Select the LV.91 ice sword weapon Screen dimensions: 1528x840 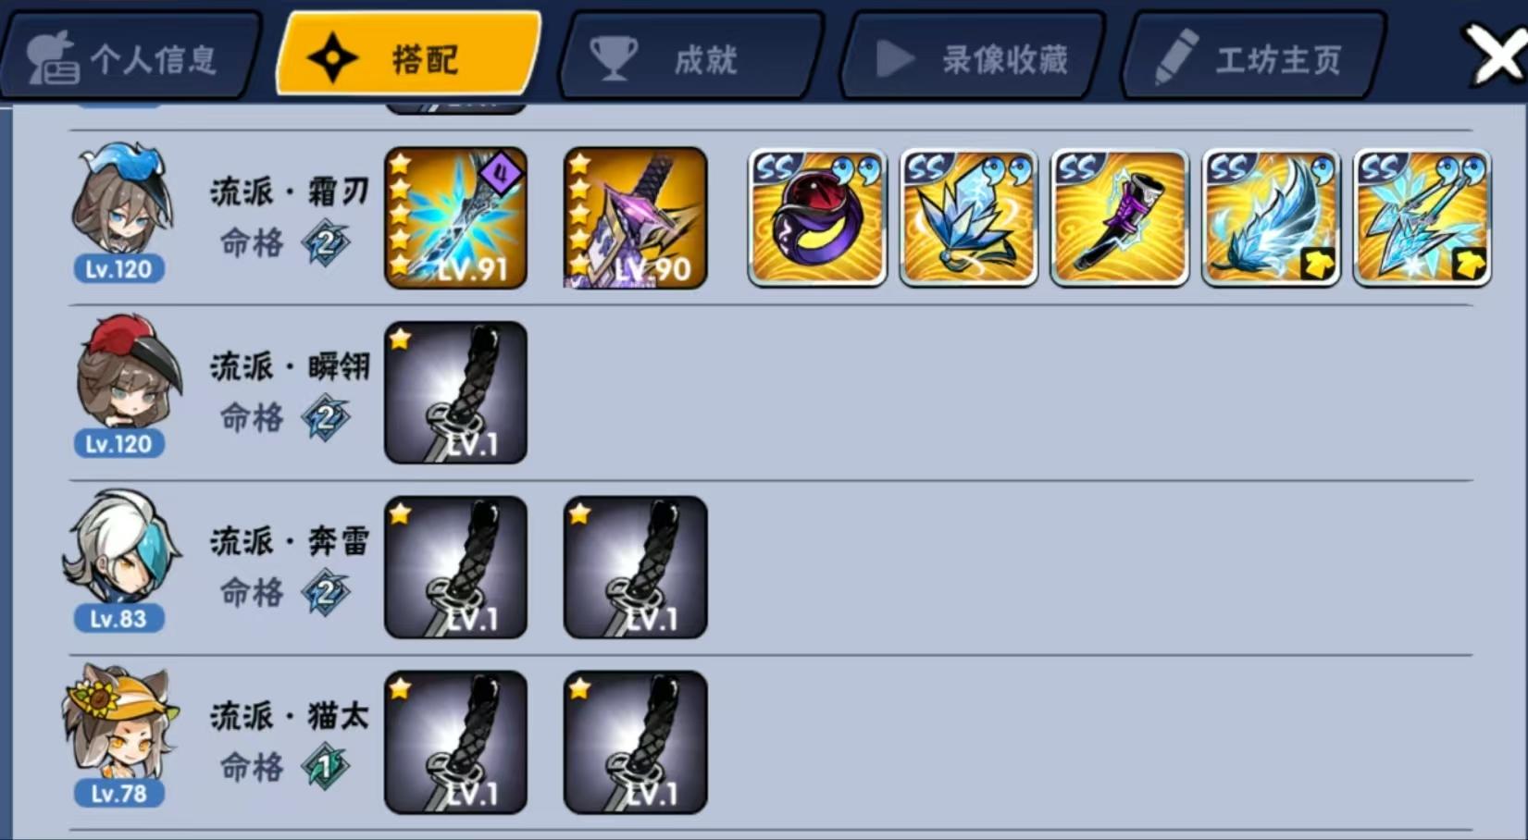455,218
